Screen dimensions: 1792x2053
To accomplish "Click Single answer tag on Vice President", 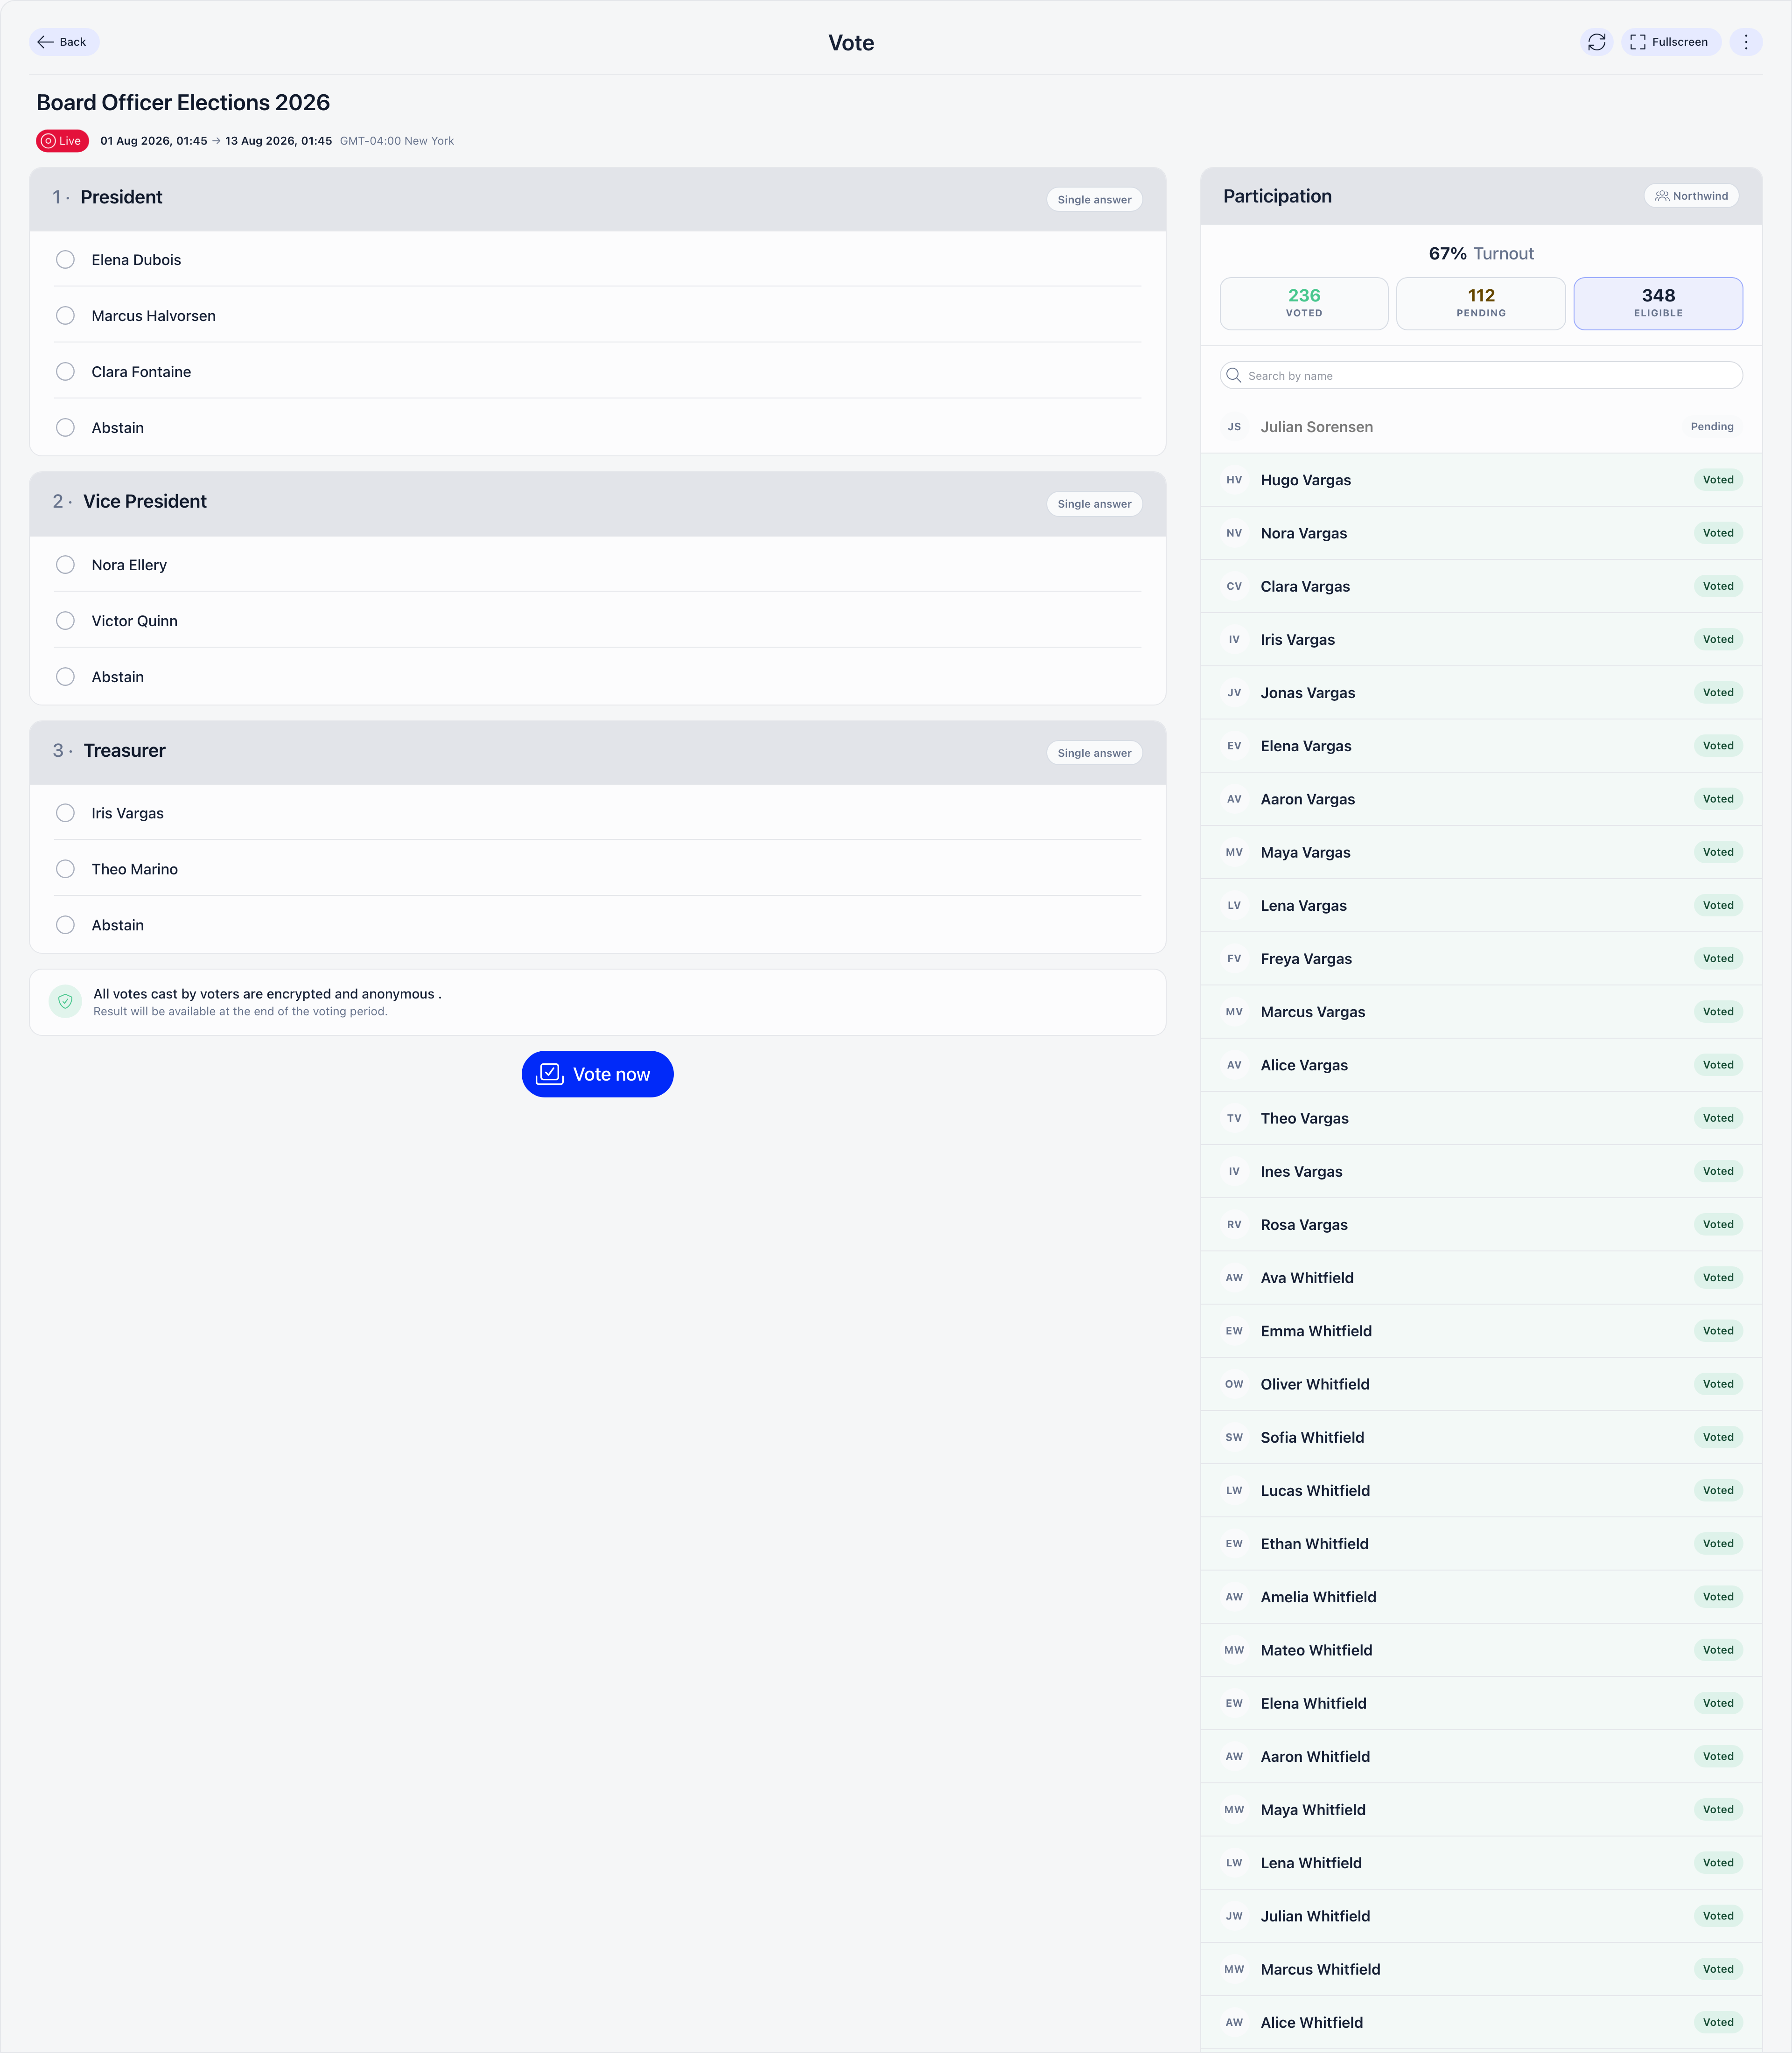I will coord(1094,504).
